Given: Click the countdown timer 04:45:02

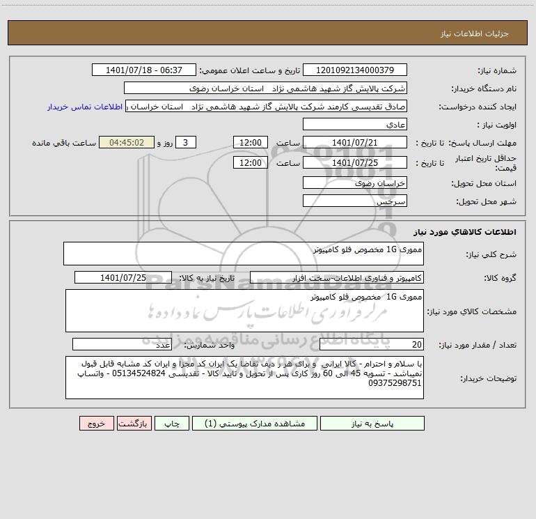Looking at the screenshot, I should [127, 142].
